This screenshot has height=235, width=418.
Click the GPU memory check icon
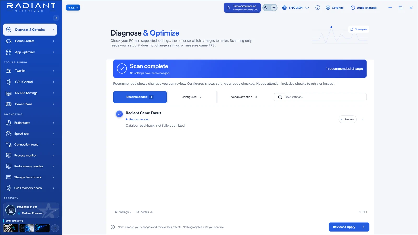click(9, 188)
